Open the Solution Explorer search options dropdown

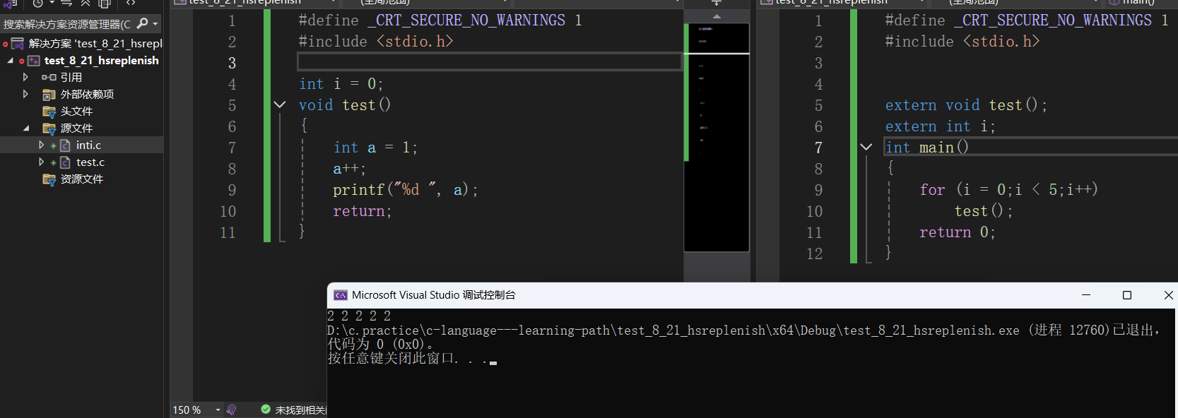point(155,24)
